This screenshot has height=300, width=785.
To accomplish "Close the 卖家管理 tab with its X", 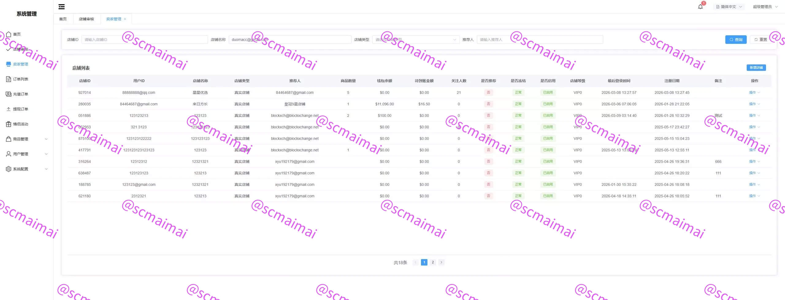I will pos(125,19).
